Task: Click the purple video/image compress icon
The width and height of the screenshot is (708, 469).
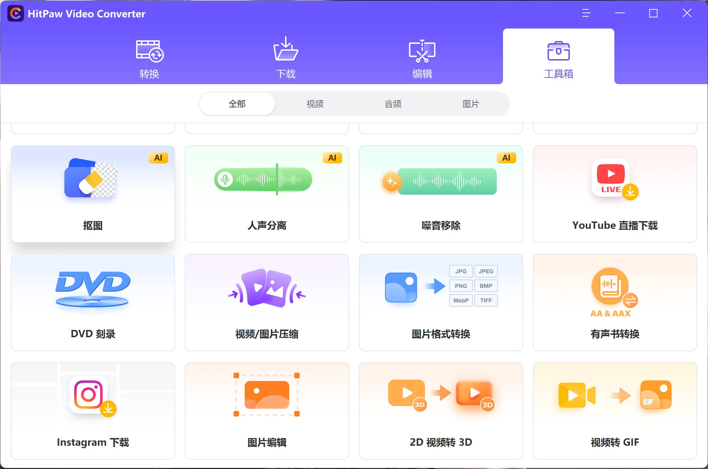Action: (x=267, y=288)
